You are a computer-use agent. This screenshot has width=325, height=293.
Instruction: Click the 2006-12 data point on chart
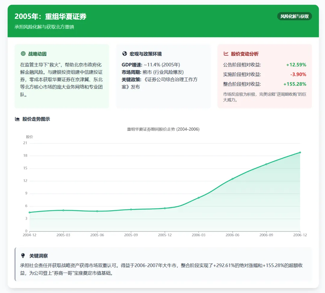[300, 153]
